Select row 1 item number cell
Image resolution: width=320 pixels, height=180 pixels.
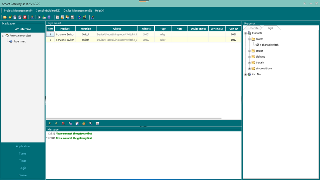pyautogui.click(x=50, y=34)
